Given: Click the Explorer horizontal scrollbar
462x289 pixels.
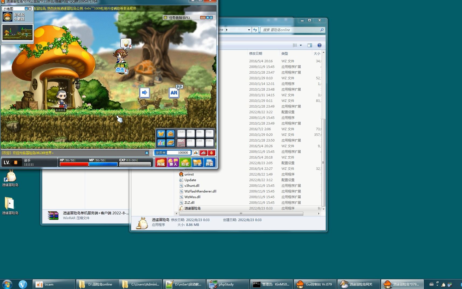Looking at the screenshot, I should 241,214.
